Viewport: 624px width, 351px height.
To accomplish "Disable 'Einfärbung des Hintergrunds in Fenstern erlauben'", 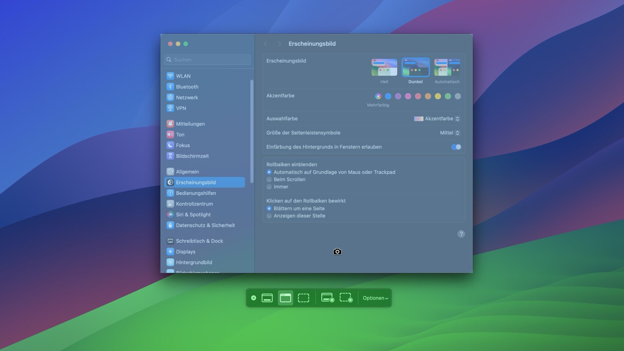I will (456, 147).
